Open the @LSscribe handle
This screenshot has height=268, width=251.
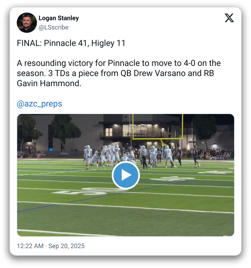pos(53,27)
